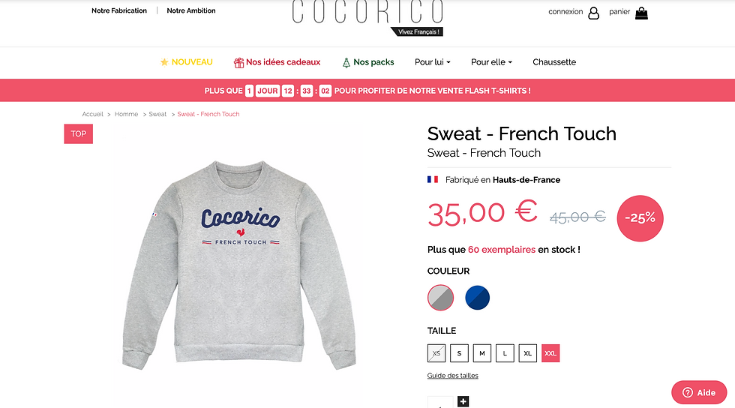Select the blue color swatch
735x408 pixels.
[477, 297]
